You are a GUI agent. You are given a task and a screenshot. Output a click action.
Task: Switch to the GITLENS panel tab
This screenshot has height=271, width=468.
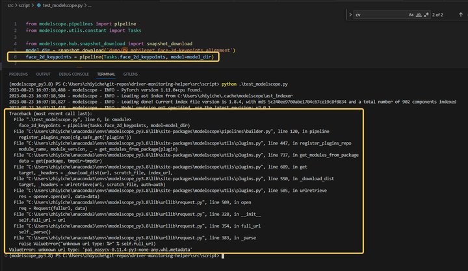(x=131, y=74)
